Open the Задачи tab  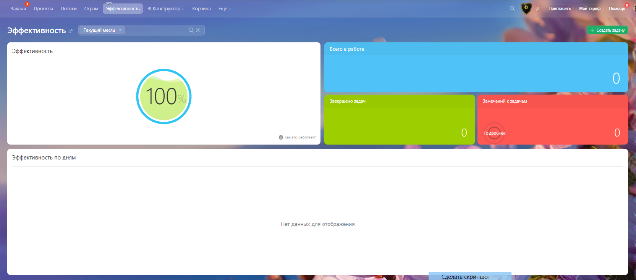click(x=18, y=9)
